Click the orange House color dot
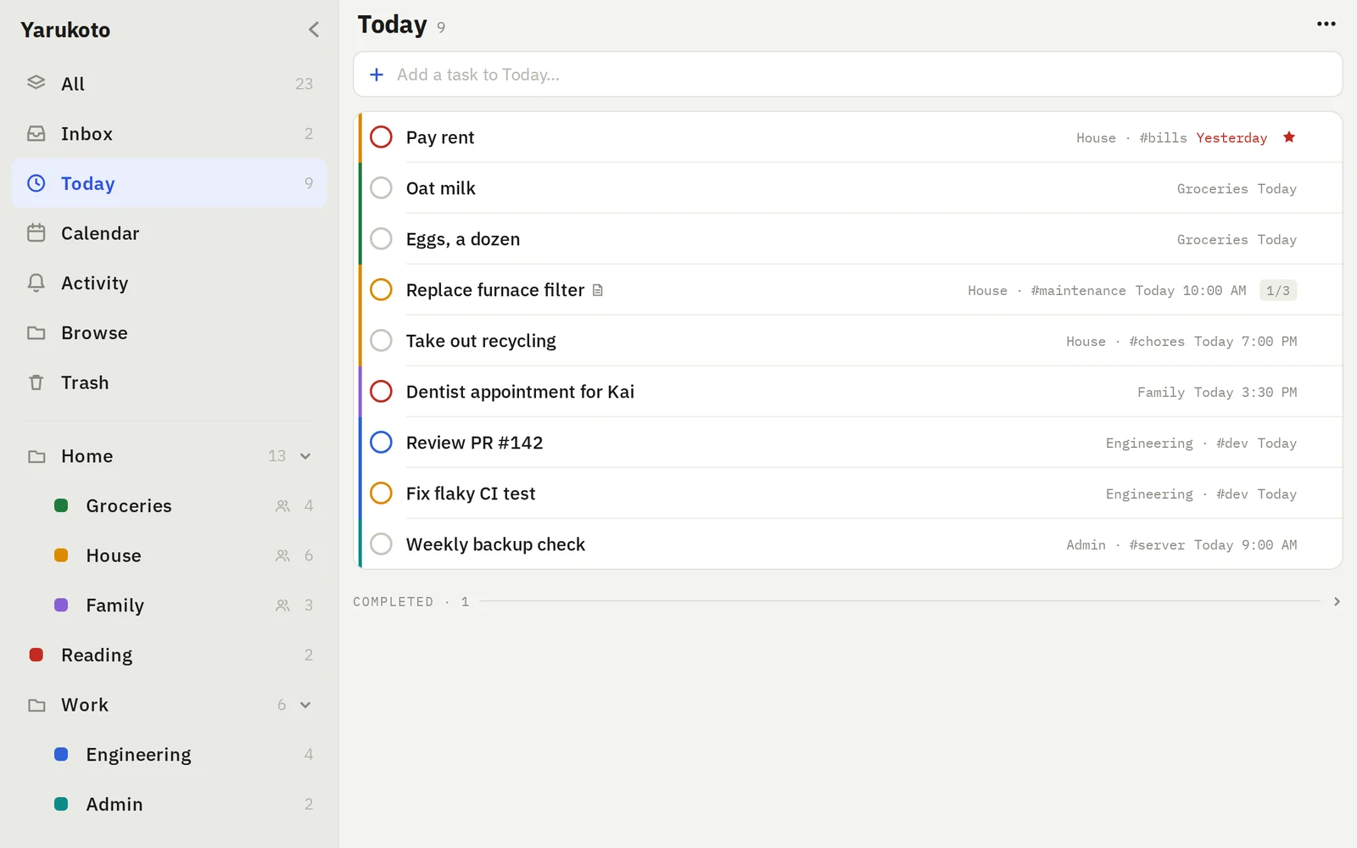1357x848 pixels. point(61,555)
